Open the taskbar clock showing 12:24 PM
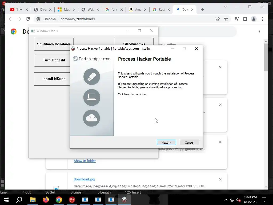 pyautogui.click(x=250, y=200)
